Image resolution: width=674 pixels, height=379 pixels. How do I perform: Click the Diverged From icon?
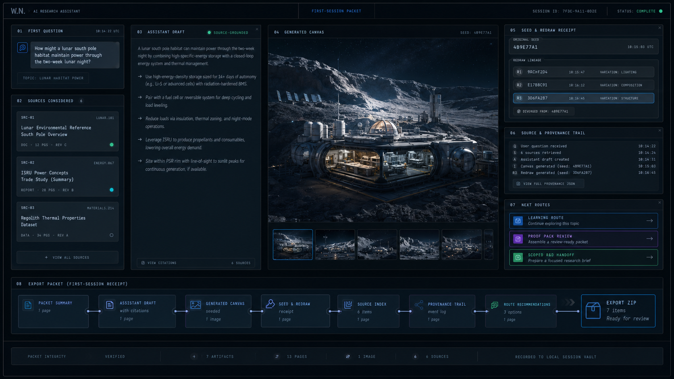pyautogui.click(x=519, y=111)
